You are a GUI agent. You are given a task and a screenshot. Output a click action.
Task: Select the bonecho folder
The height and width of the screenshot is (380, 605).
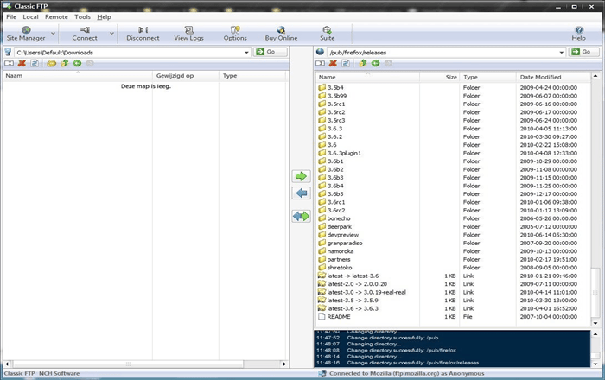[x=339, y=218]
